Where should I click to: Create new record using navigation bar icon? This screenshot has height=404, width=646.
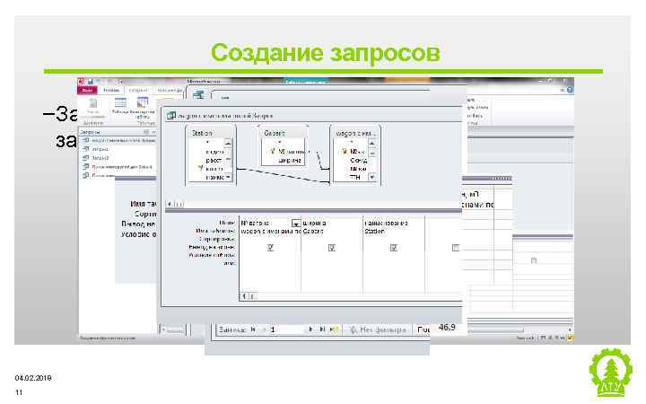[335, 329]
